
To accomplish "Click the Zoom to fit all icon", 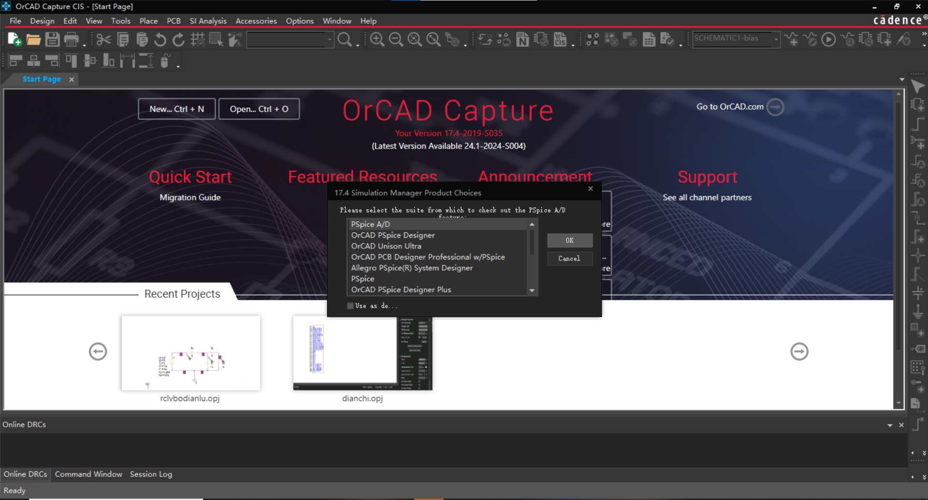I will coord(434,39).
